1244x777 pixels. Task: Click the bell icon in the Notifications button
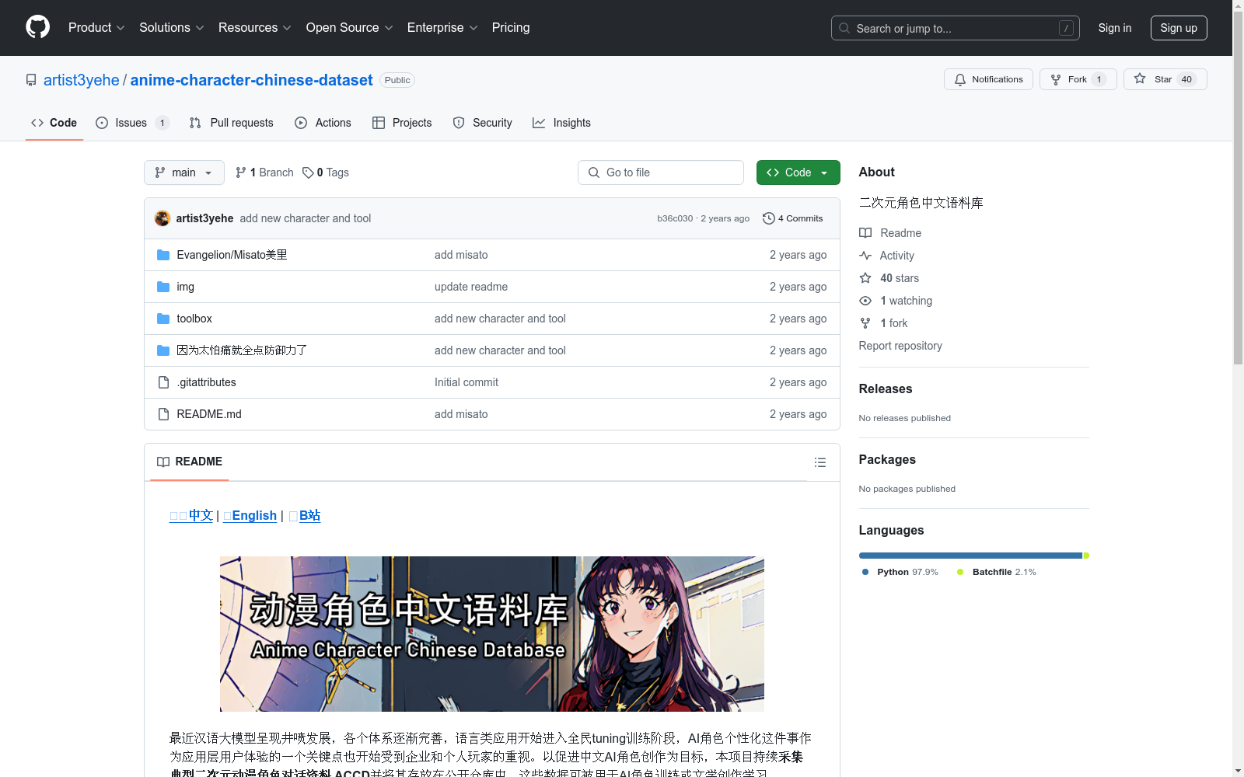tap(960, 79)
